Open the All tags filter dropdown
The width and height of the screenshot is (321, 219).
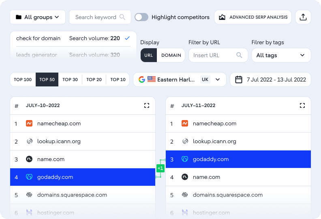tap(281, 55)
